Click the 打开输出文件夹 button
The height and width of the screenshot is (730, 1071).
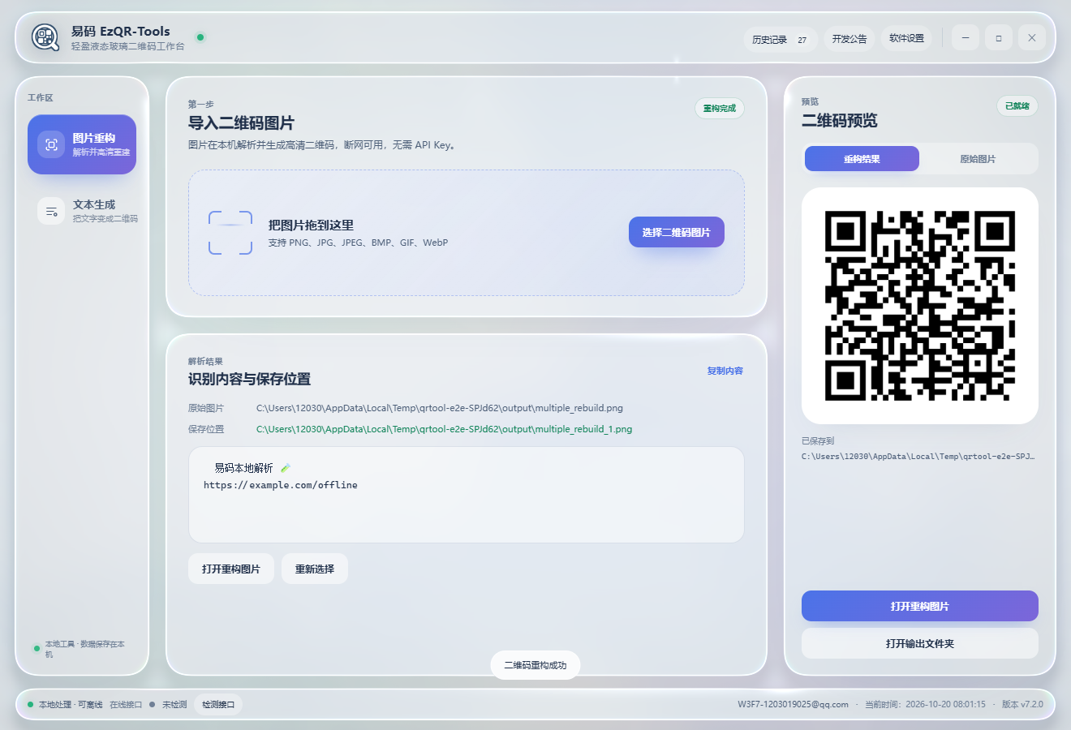tap(920, 643)
